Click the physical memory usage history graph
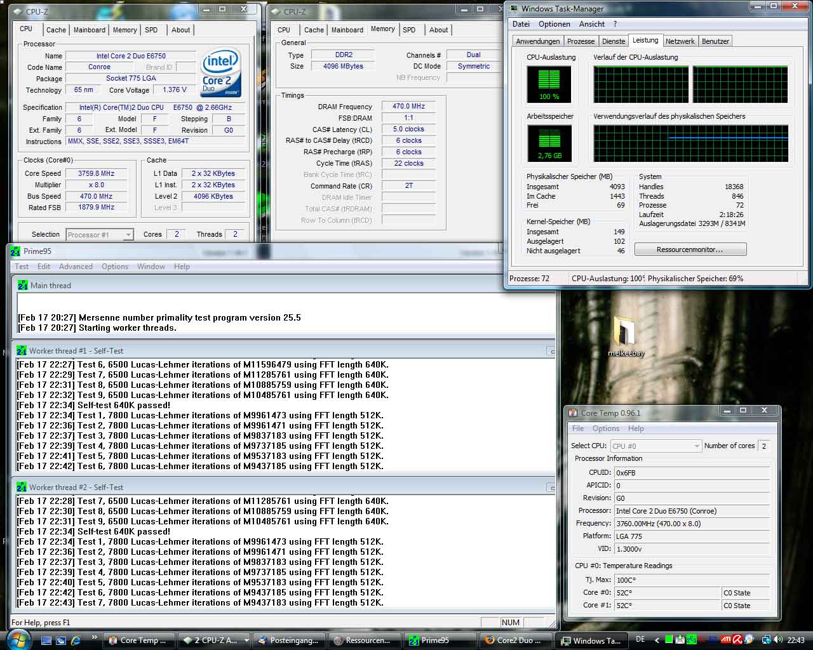Image resolution: width=813 pixels, height=650 pixels. coord(691,143)
